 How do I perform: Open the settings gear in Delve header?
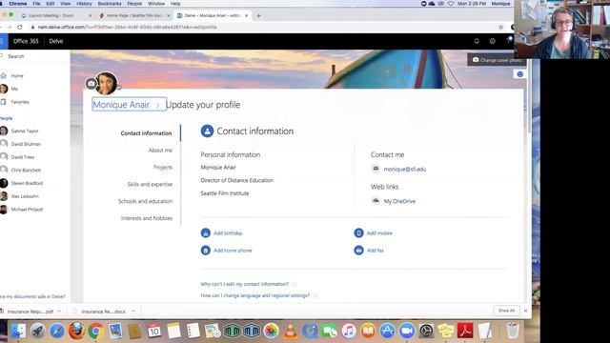click(493, 41)
